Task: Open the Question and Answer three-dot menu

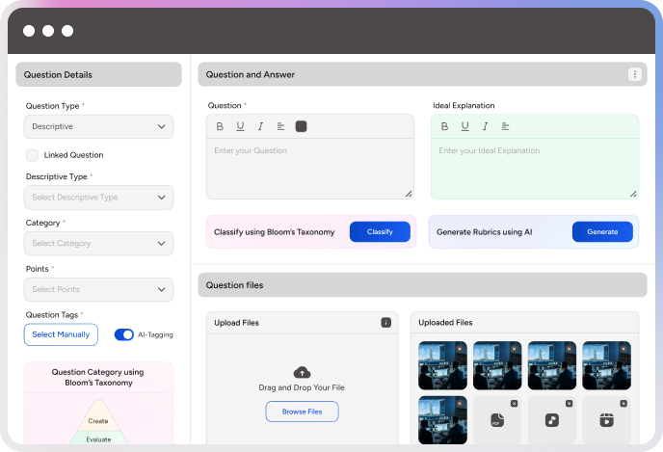Action: (634, 74)
